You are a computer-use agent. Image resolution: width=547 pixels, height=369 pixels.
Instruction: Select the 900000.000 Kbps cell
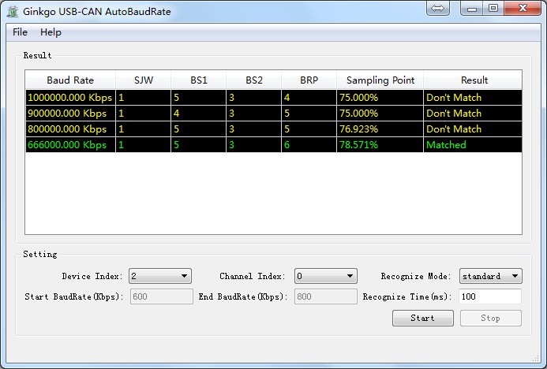[x=70, y=114]
